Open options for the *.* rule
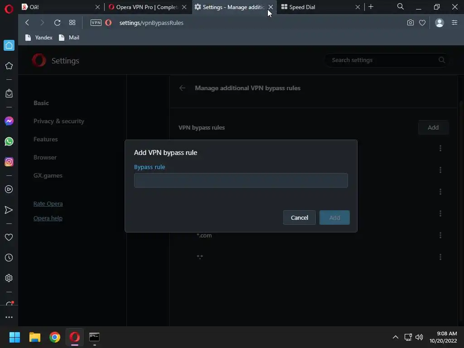This screenshot has width=464, height=348. tap(440, 257)
